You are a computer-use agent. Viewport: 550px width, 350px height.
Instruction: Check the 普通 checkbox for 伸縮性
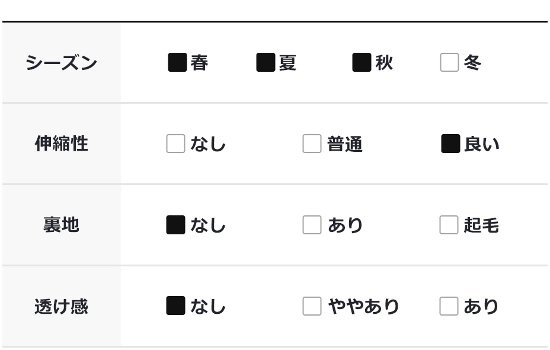tap(312, 144)
